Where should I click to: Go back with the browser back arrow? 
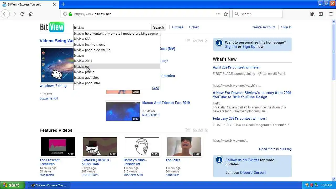point(5,14)
